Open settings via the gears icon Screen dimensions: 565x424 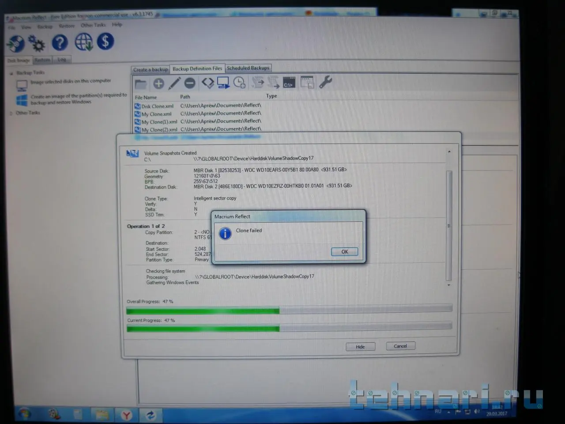(37, 44)
